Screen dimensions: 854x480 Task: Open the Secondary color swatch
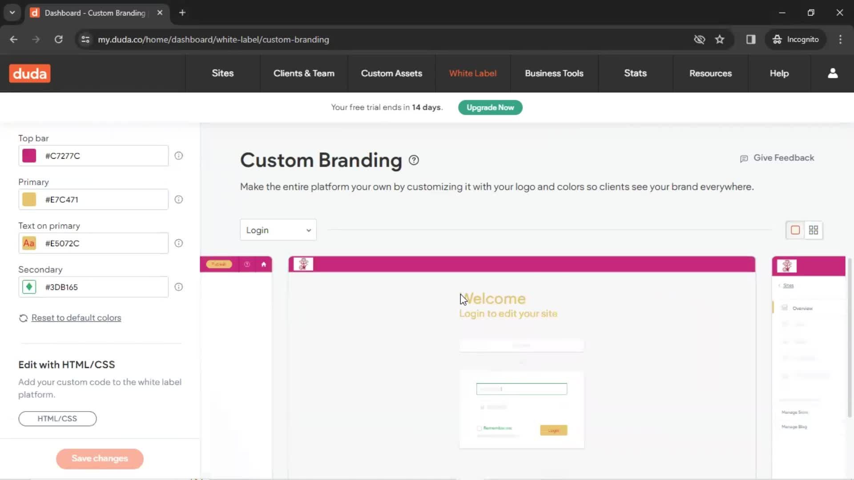(29, 287)
